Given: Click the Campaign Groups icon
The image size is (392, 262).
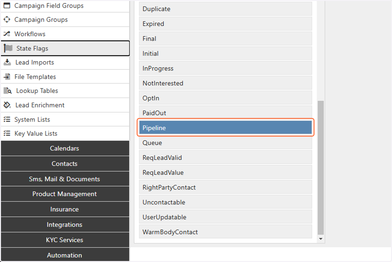Looking at the screenshot, I should [x=7, y=20].
